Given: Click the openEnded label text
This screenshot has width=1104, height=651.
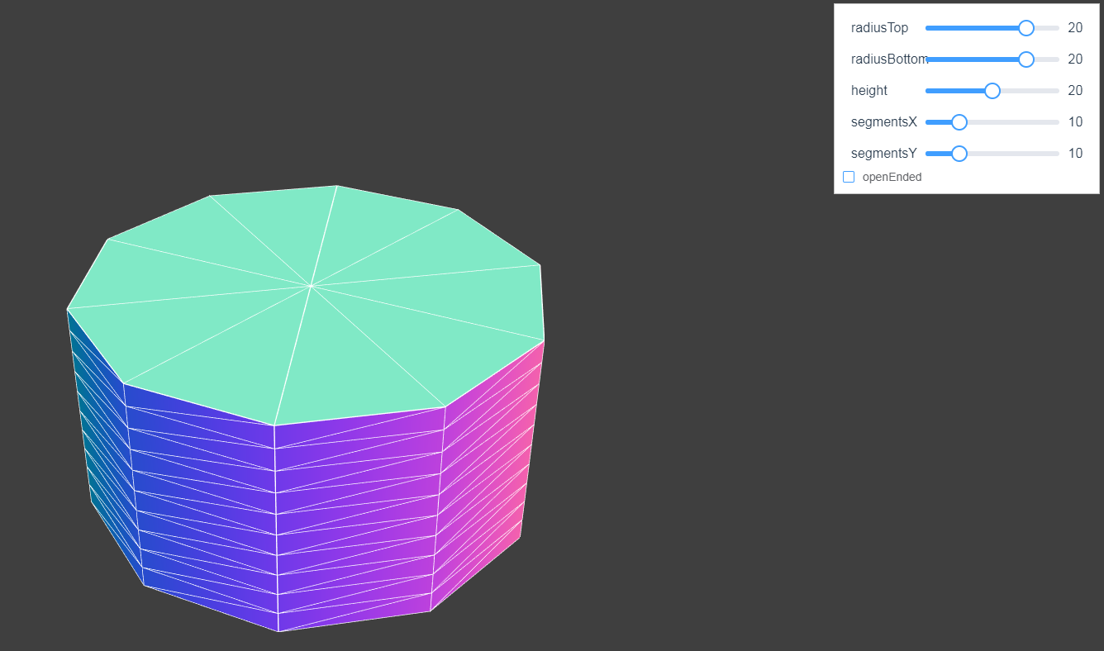Looking at the screenshot, I should [892, 176].
